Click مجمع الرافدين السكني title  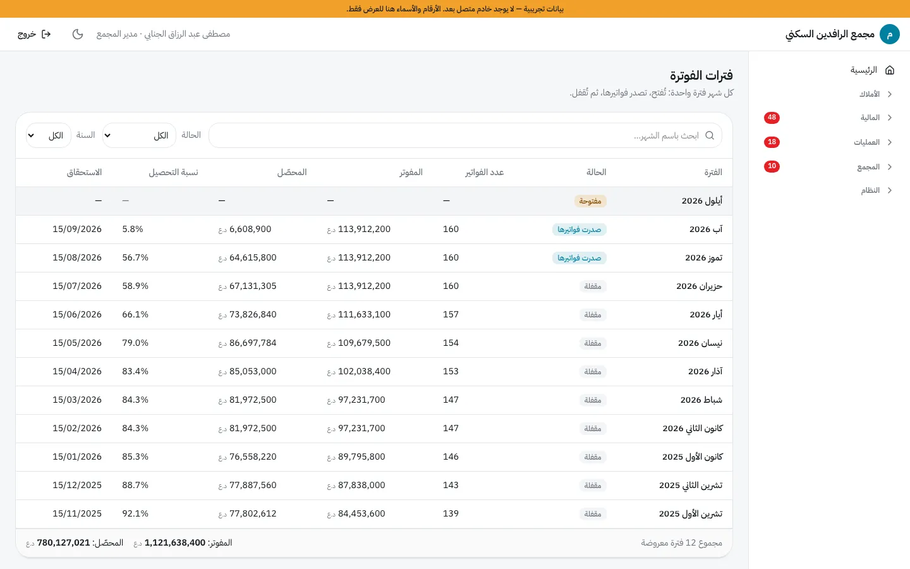(830, 34)
